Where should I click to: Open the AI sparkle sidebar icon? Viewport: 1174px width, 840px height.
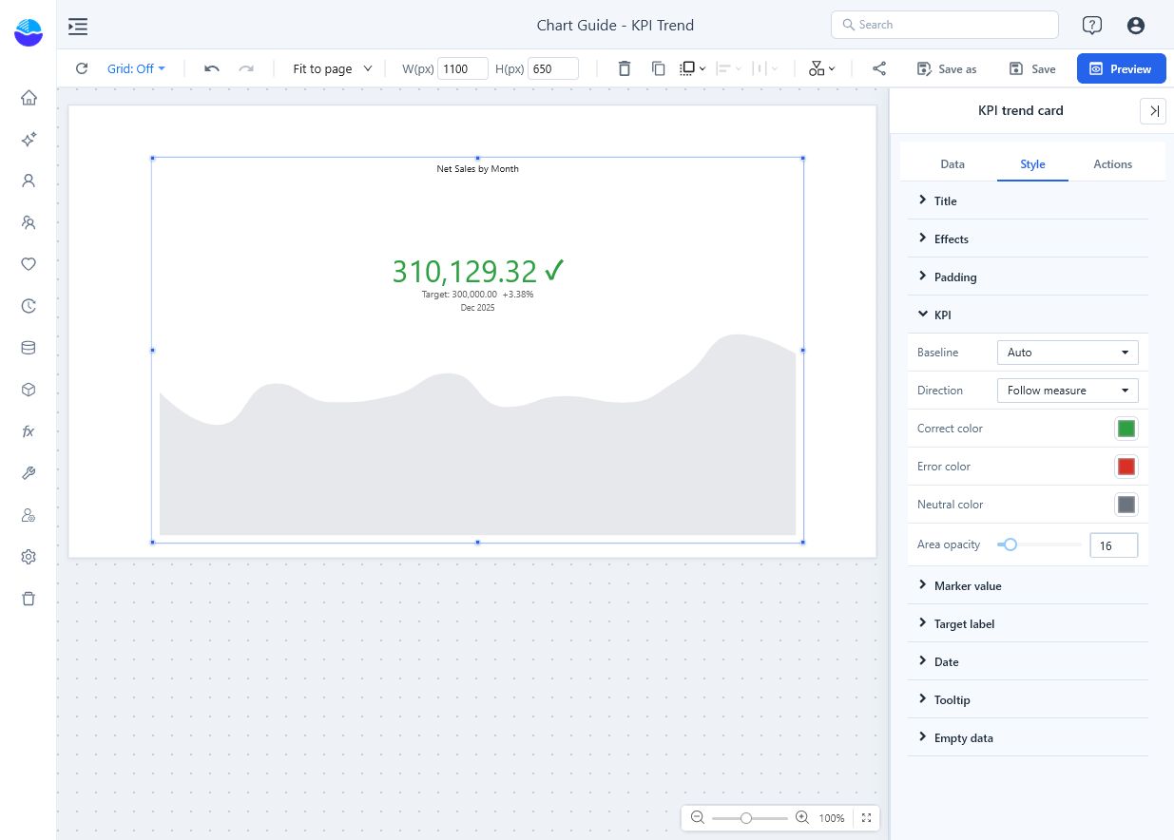(x=29, y=140)
